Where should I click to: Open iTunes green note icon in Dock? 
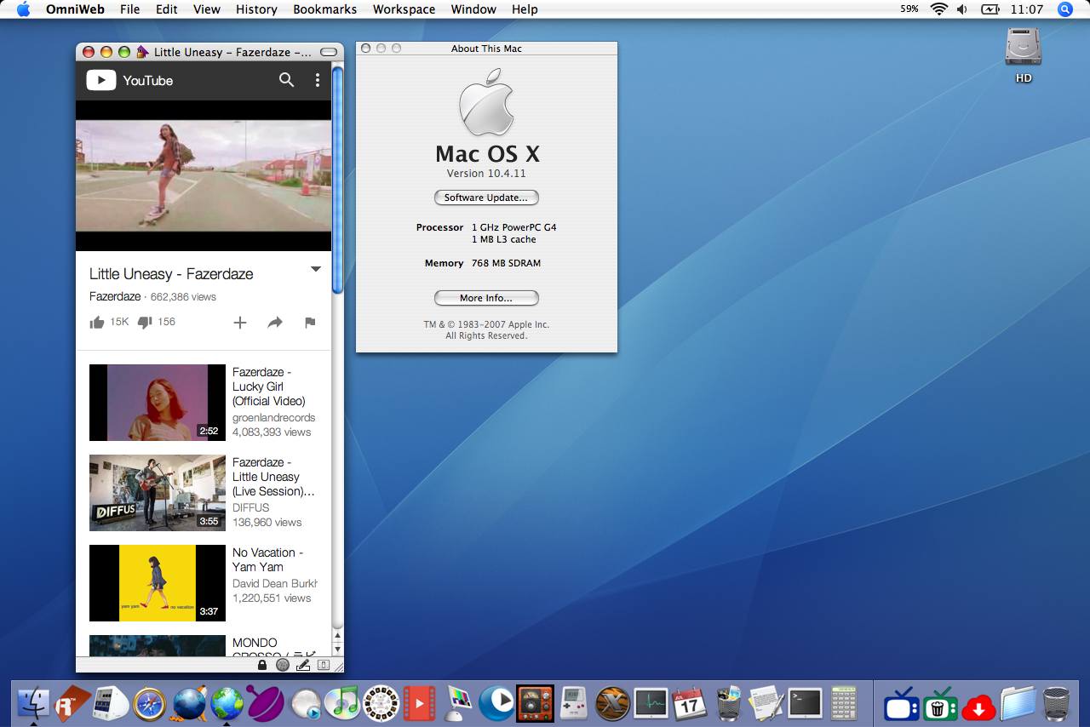pos(344,703)
